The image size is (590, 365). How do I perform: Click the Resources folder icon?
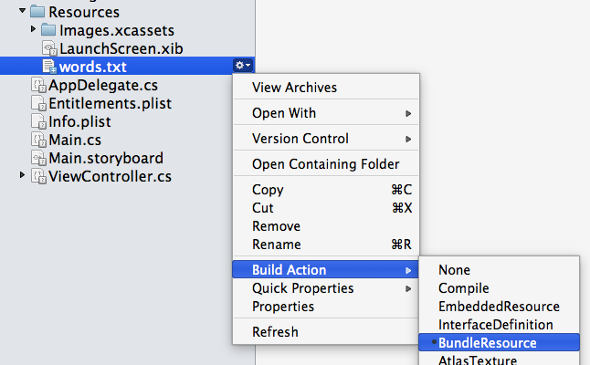point(37,12)
